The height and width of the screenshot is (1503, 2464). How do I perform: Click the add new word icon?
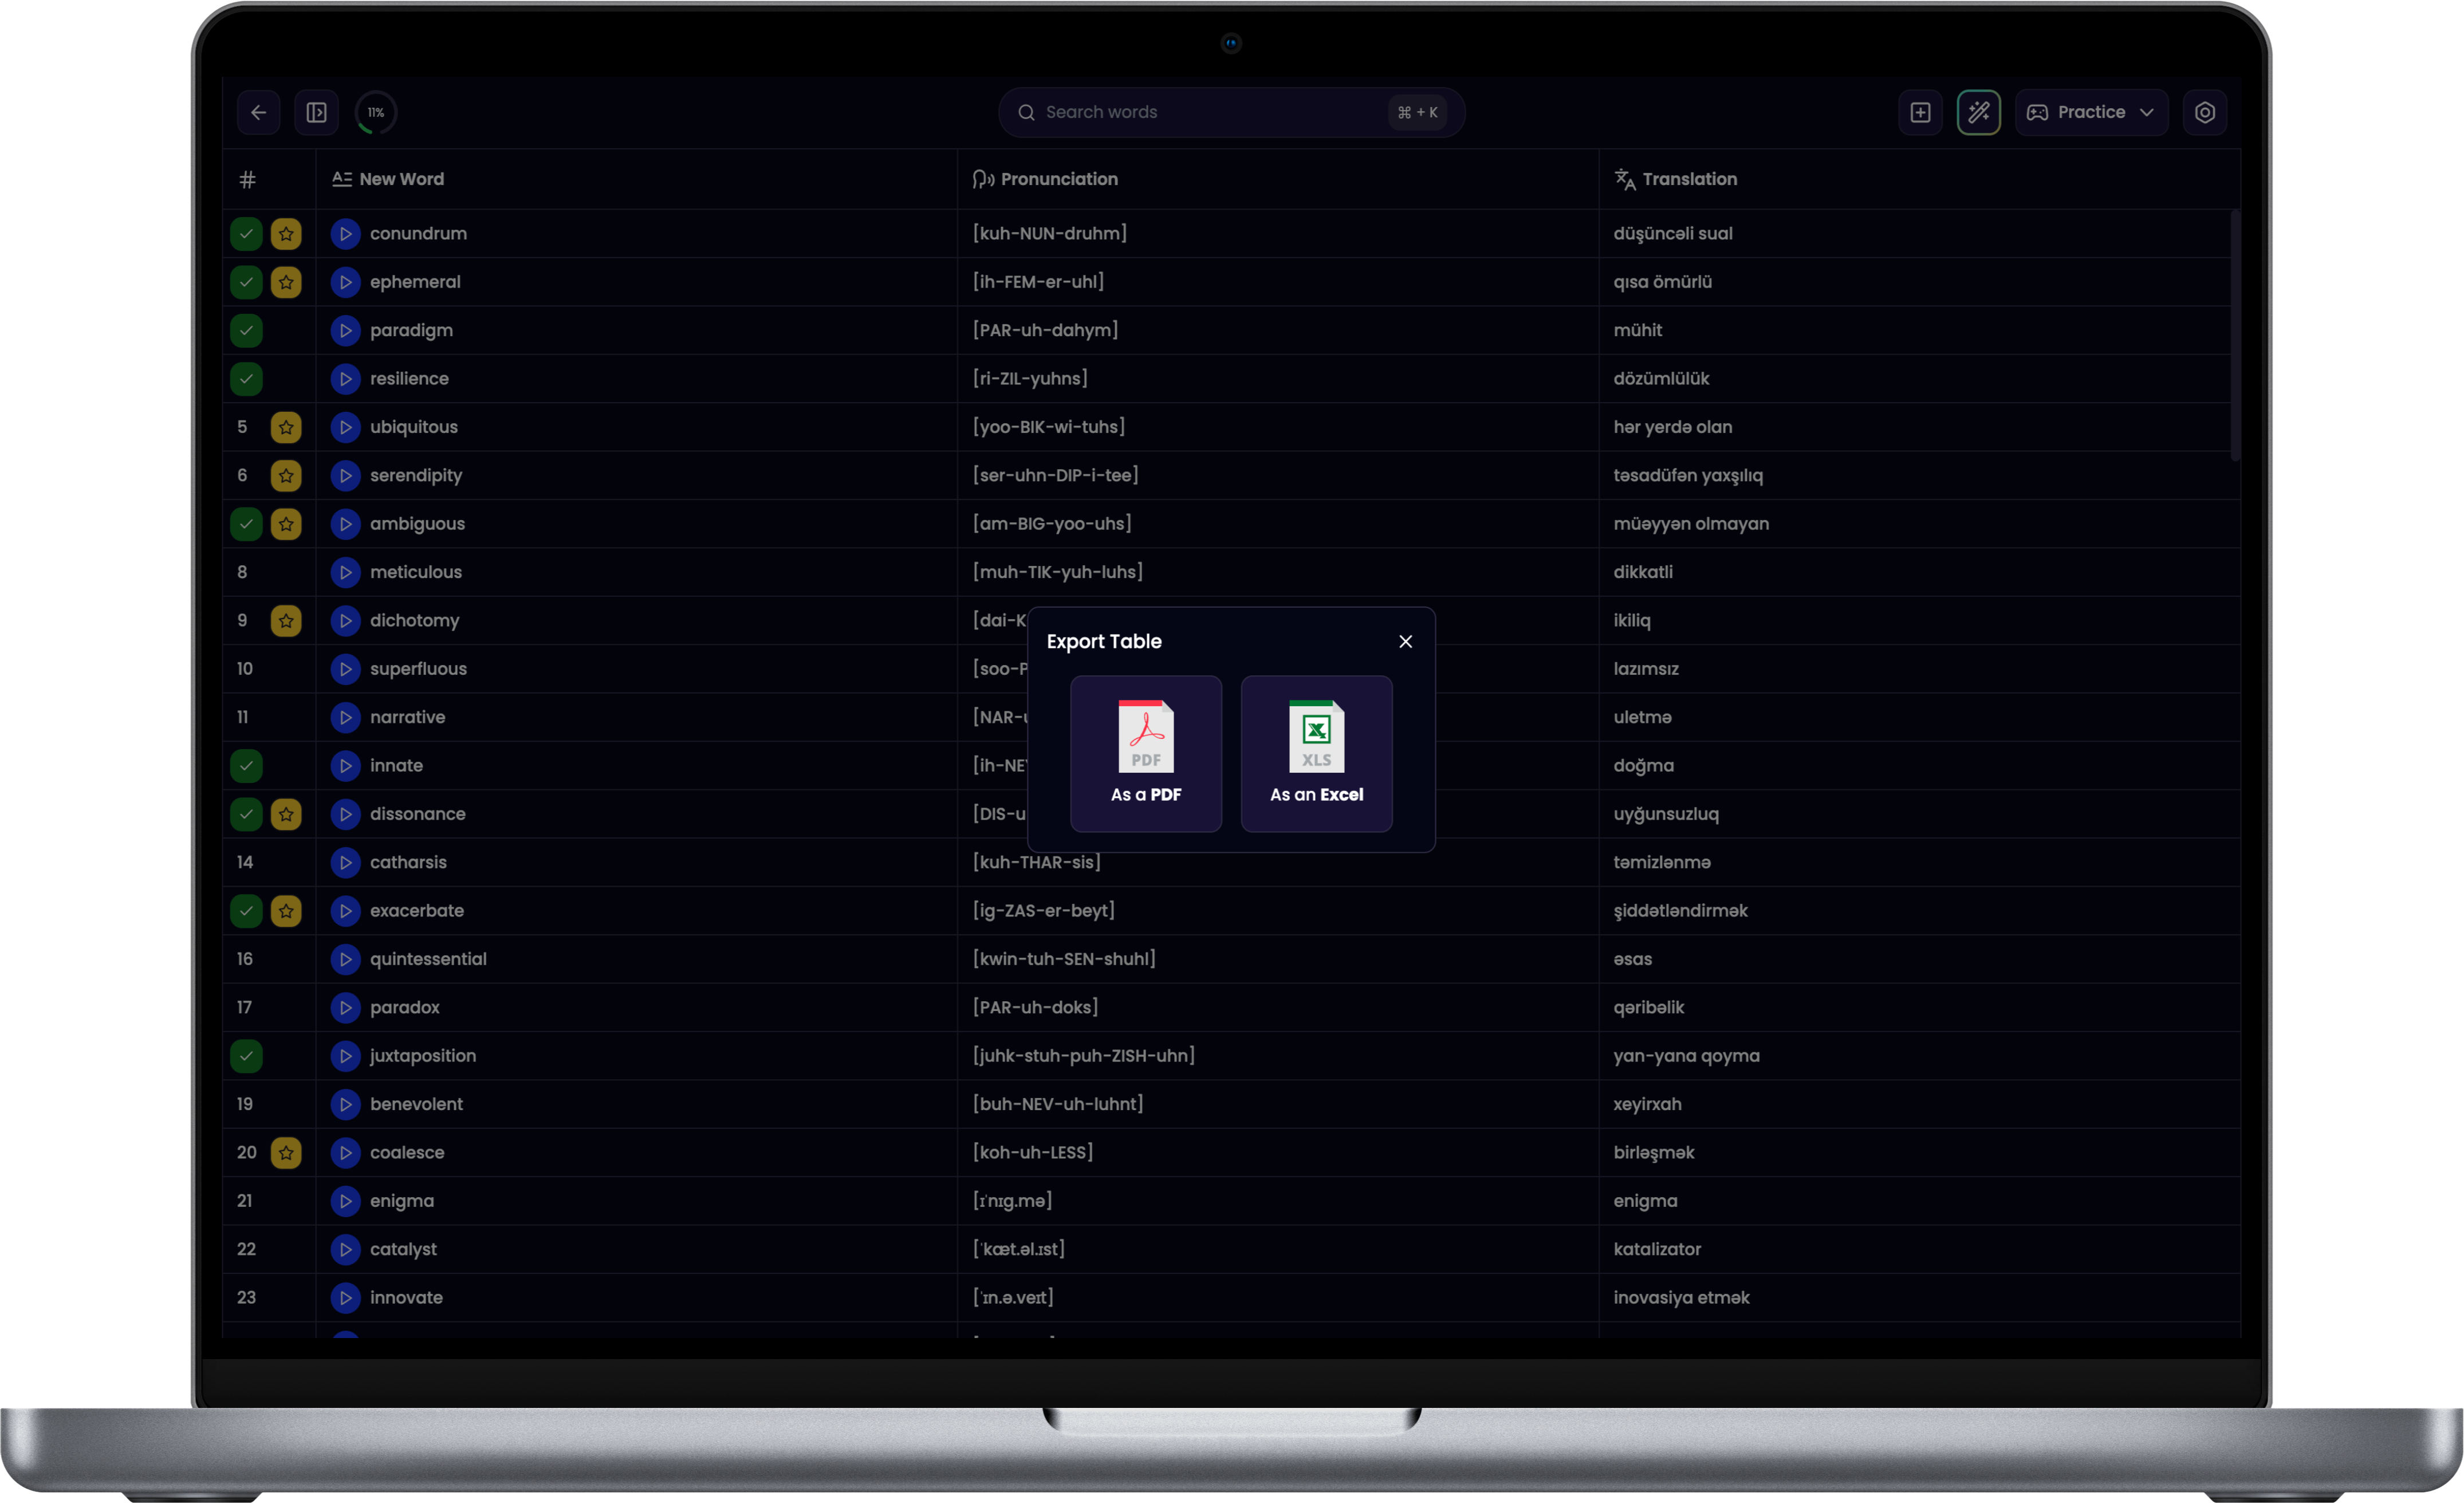(x=1920, y=112)
